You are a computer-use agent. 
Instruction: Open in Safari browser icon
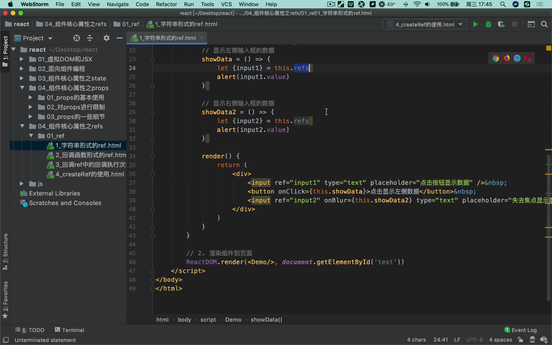(x=517, y=58)
